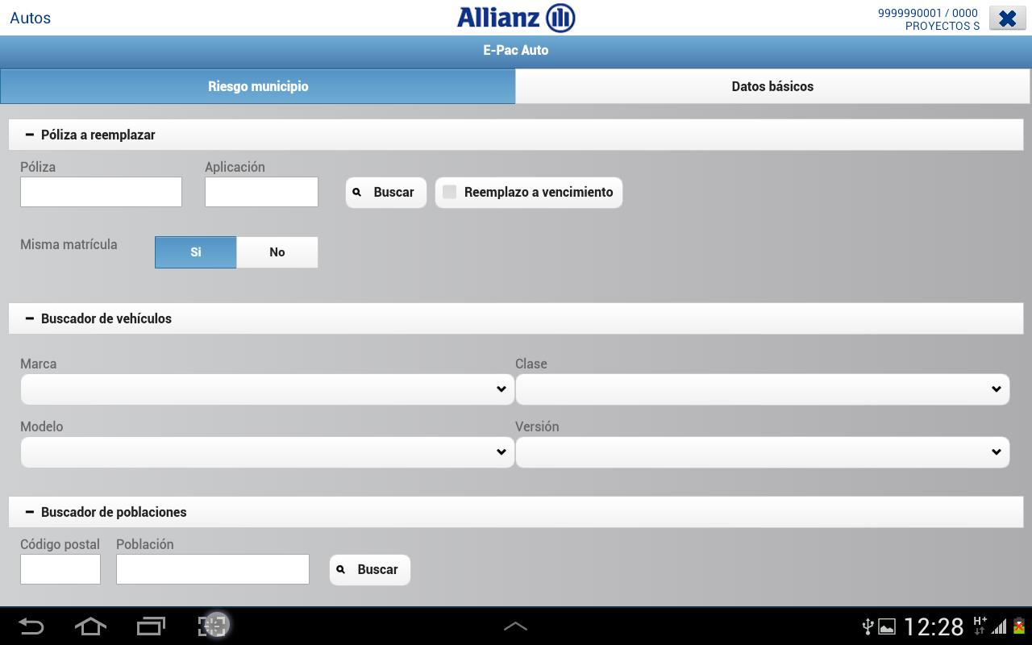Select 'No' for Misma matrícula
This screenshot has width=1032, height=645.
point(277,252)
